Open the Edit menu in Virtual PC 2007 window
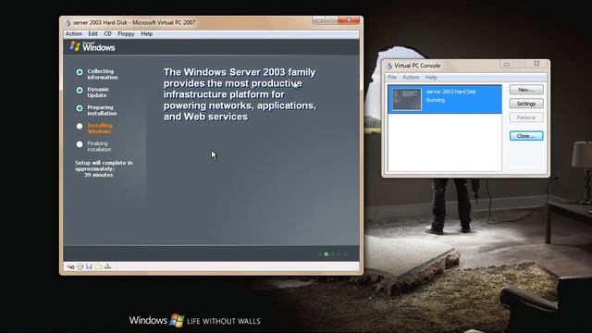The width and height of the screenshot is (592, 333). [x=92, y=34]
